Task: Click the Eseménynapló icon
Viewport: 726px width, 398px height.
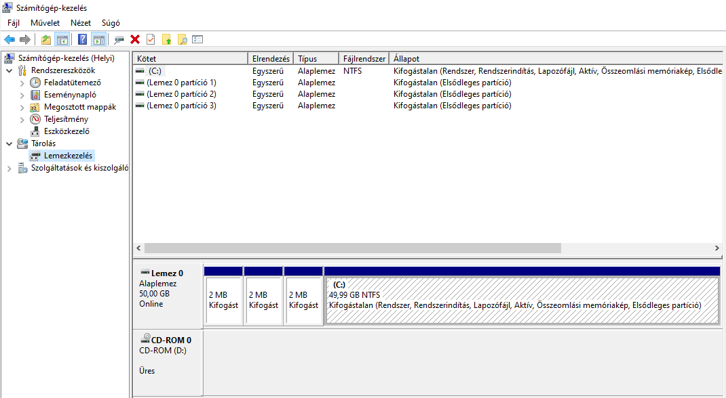Action: coord(35,95)
